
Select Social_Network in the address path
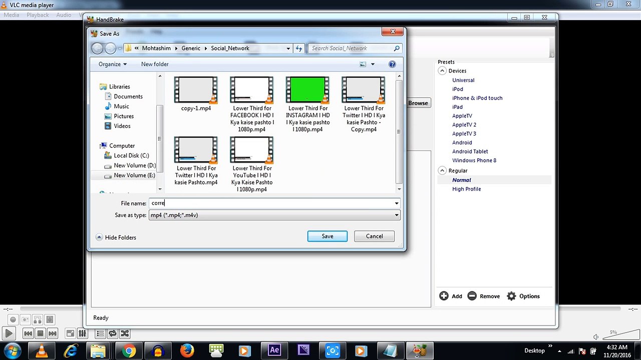(x=230, y=48)
